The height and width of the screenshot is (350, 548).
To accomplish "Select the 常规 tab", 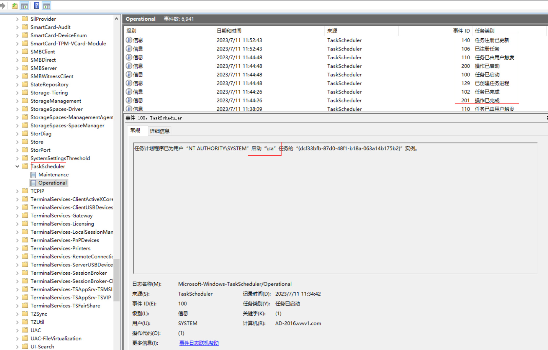I will click(135, 130).
